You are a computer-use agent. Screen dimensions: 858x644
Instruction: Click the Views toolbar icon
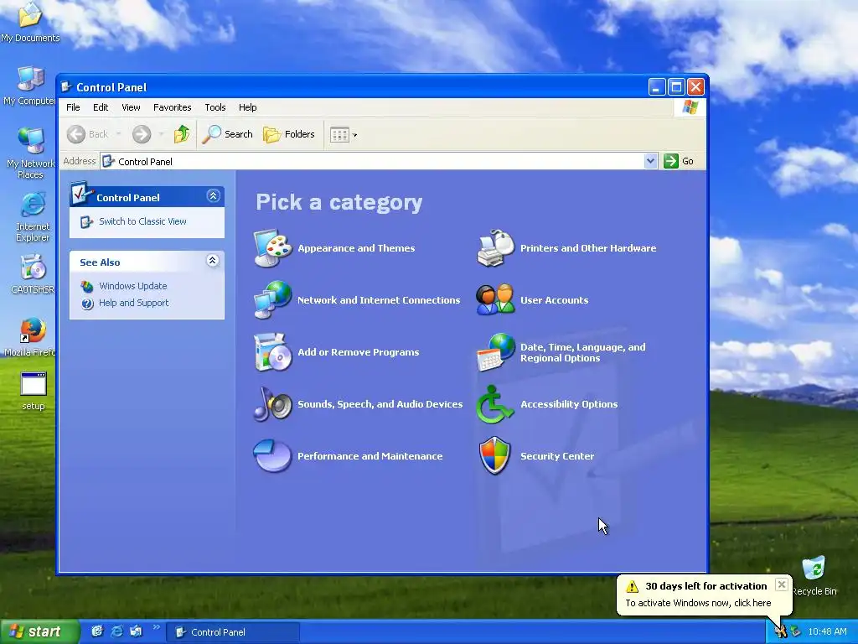(339, 135)
